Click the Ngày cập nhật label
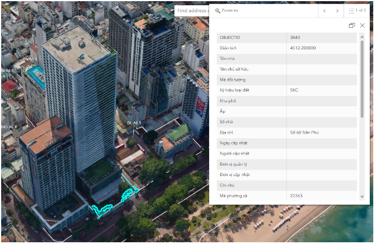Viewport: 375px width, 244px height. 233,143
